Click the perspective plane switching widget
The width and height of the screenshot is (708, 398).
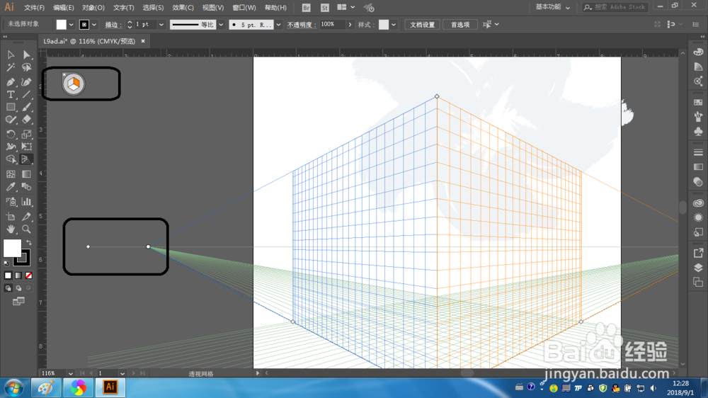click(73, 84)
